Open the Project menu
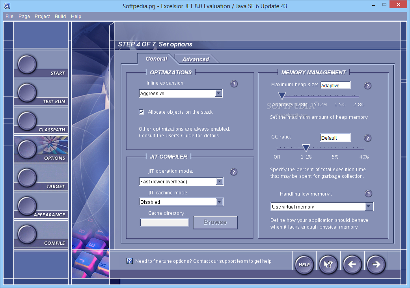This screenshot has height=288, width=410. click(42, 17)
